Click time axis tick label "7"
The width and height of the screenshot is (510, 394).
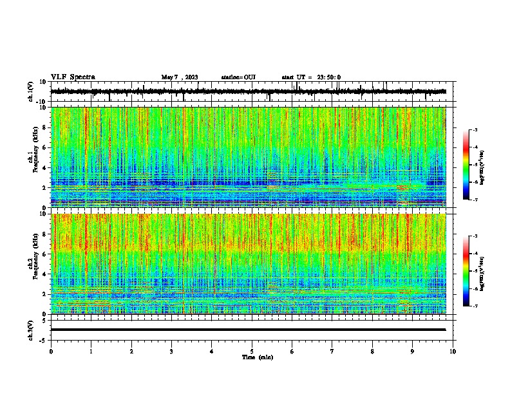point(332,352)
